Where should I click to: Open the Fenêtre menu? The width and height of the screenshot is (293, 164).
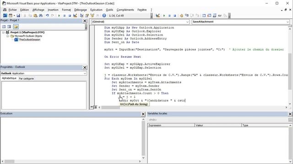click(x=142, y=10)
